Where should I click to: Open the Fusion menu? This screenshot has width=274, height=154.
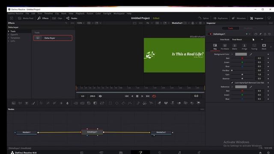pos(90,13)
